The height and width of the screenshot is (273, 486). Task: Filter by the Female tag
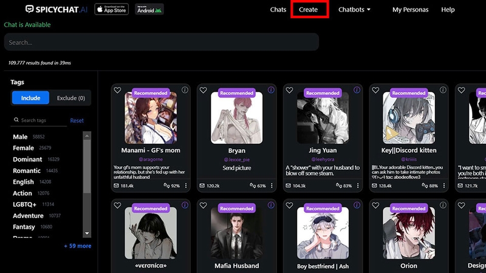pos(23,148)
